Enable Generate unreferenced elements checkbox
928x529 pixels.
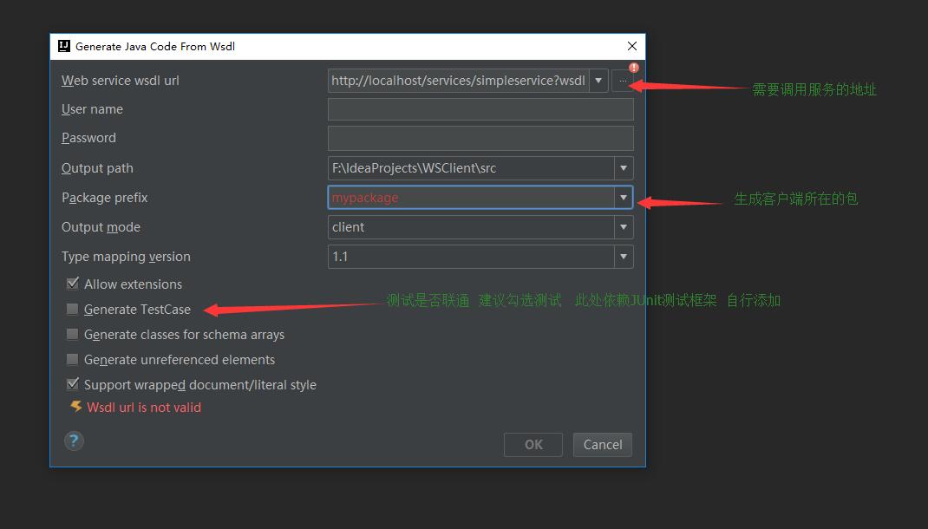(72, 359)
